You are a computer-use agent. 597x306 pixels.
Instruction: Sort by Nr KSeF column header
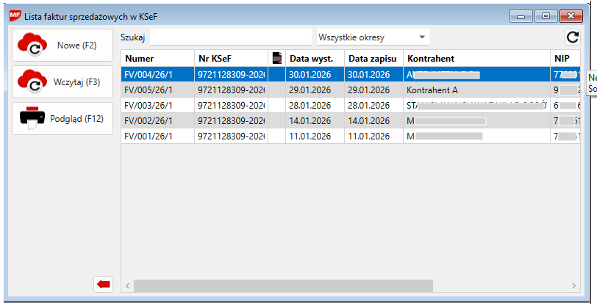coord(231,59)
